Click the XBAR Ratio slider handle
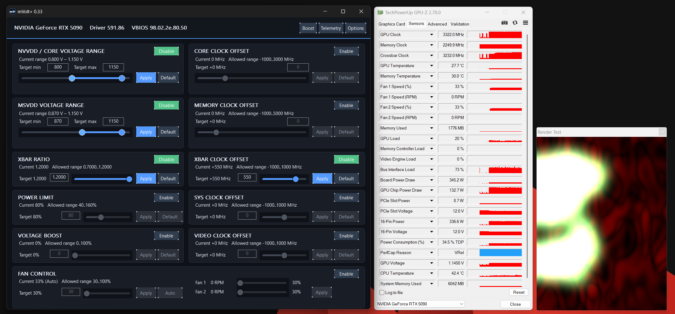 coord(129,179)
